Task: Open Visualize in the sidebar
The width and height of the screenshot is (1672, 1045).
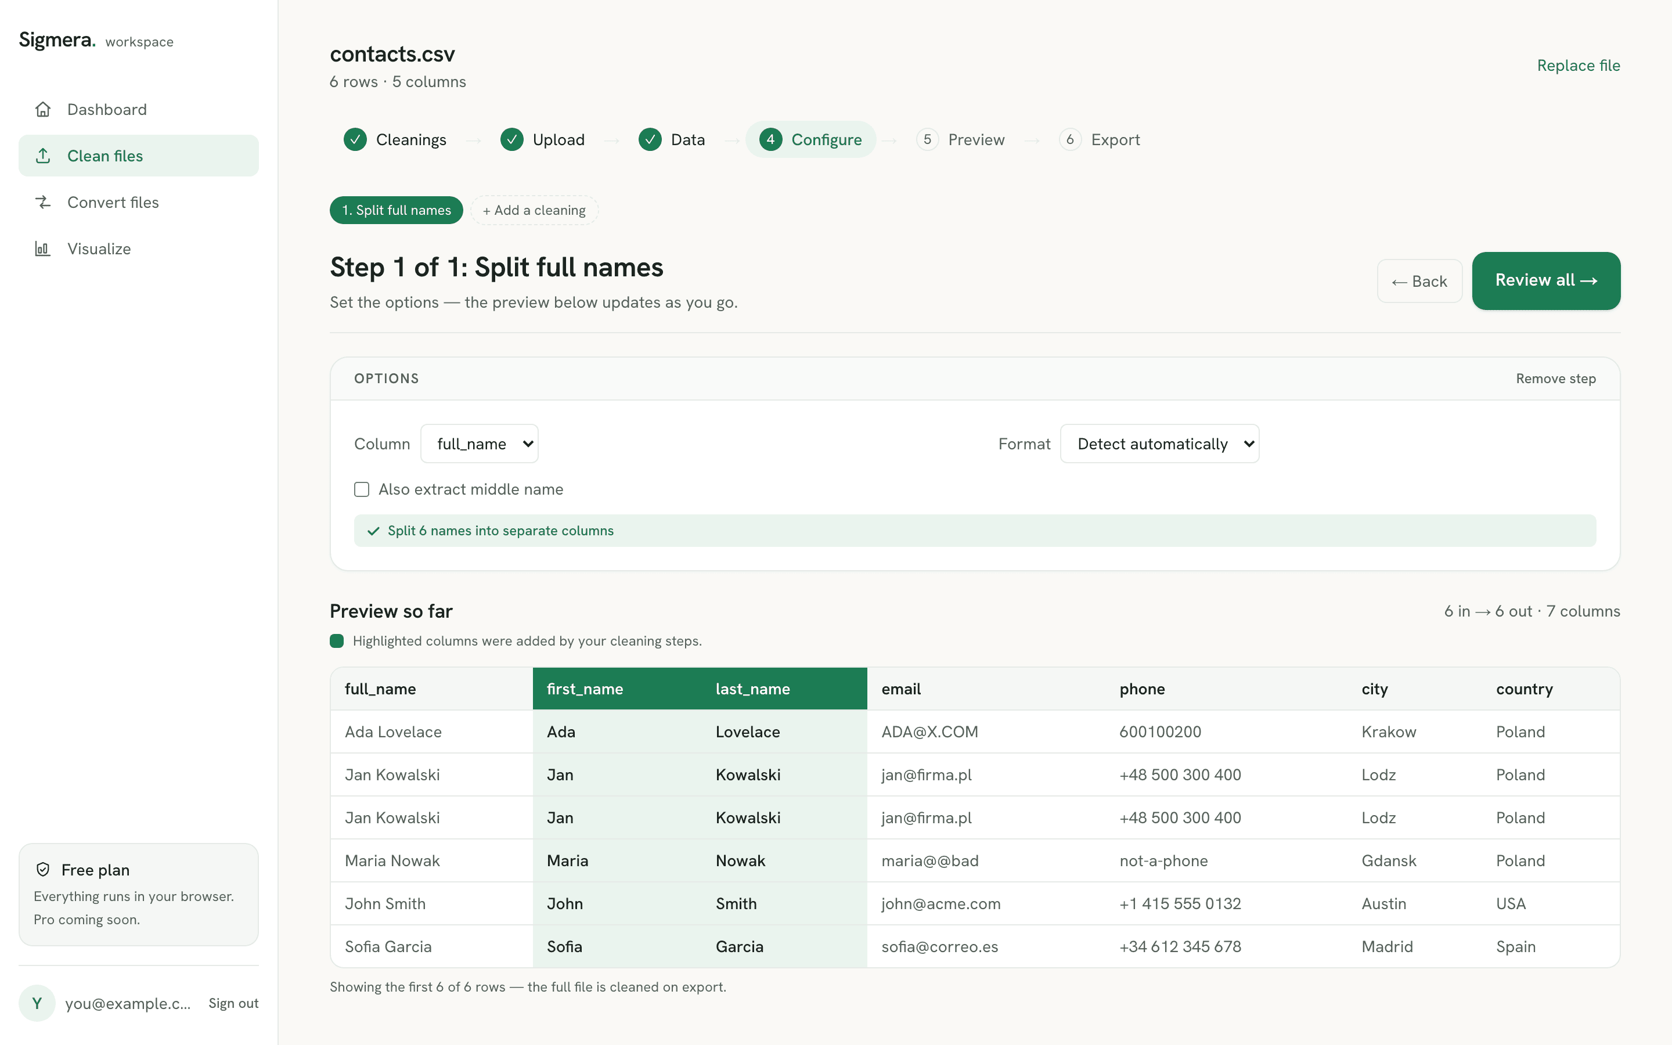Action: 139,248
